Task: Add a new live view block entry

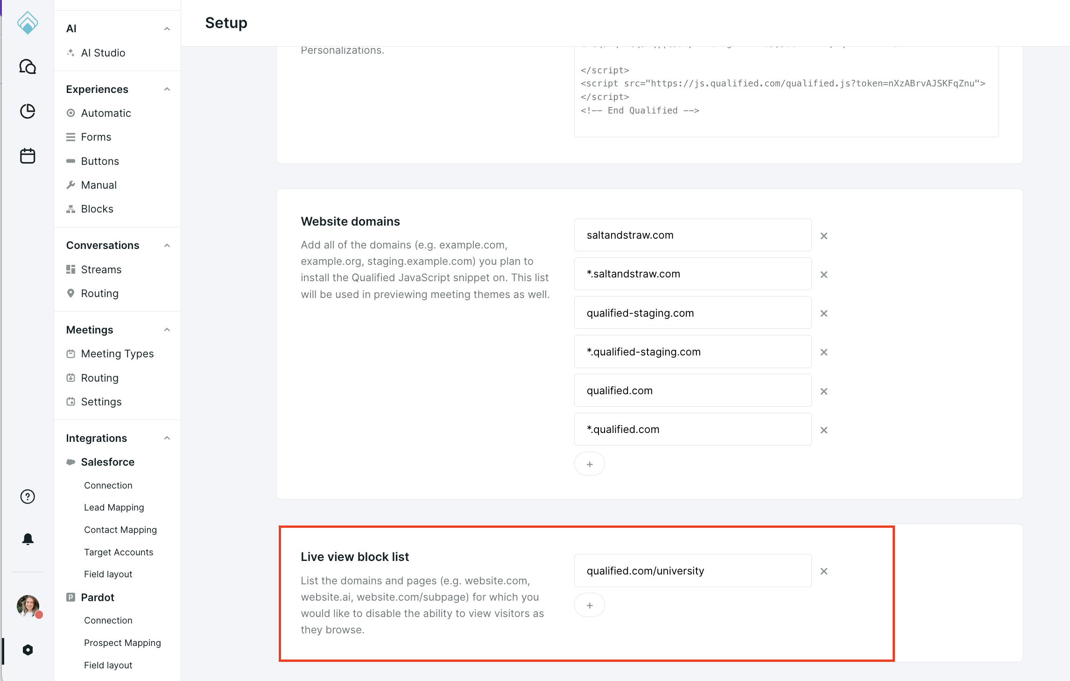Action: 590,605
